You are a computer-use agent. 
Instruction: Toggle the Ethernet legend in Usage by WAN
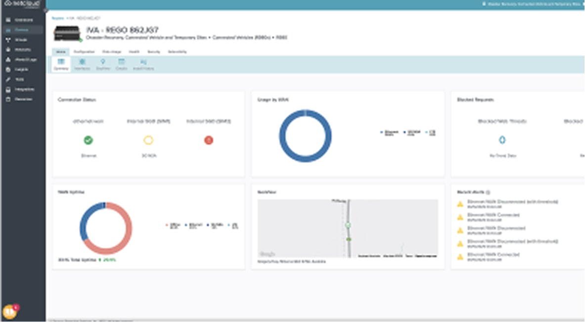390,132
